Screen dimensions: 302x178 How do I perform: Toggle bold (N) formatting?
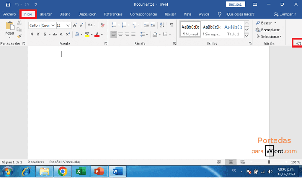(32, 34)
